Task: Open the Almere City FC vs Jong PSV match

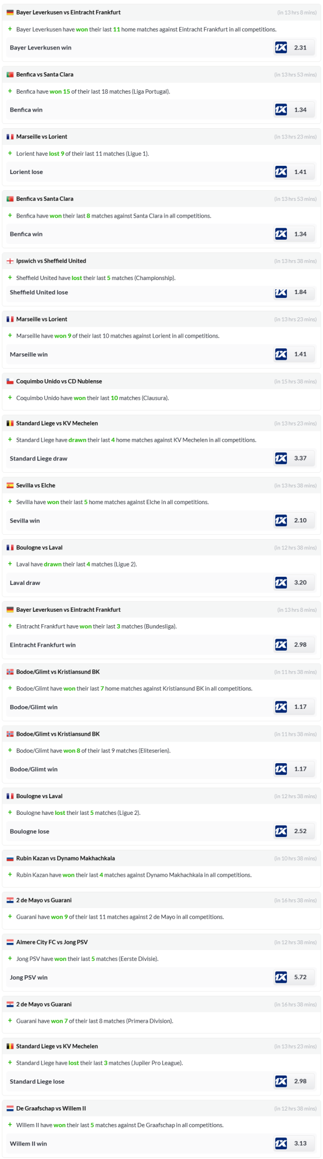Action: pos(52,942)
